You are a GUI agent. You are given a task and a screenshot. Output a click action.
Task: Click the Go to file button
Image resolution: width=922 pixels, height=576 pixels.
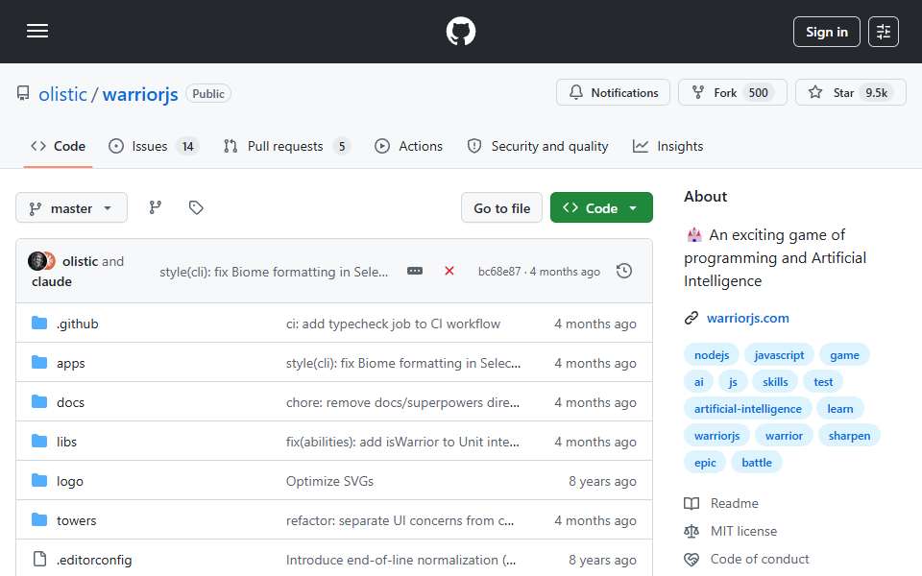pos(501,208)
